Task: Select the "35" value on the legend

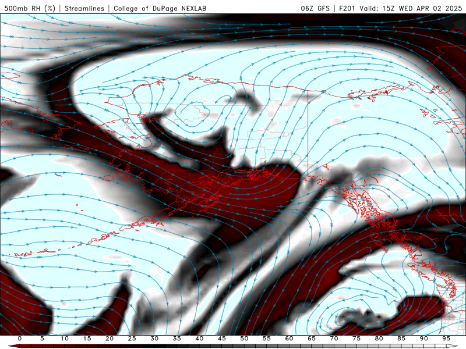Action: pyautogui.click(x=177, y=339)
